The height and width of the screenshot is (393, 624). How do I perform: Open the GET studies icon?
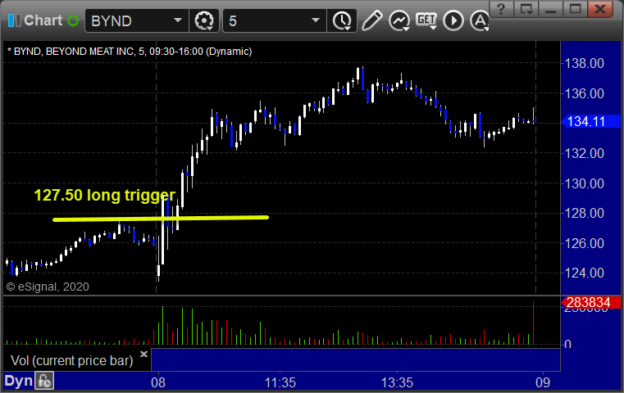[x=426, y=20]
